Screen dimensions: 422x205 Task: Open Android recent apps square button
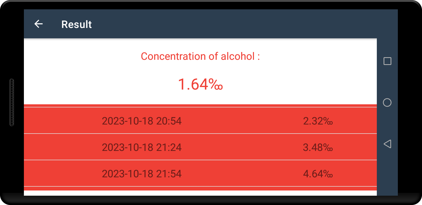pos(387,61)
